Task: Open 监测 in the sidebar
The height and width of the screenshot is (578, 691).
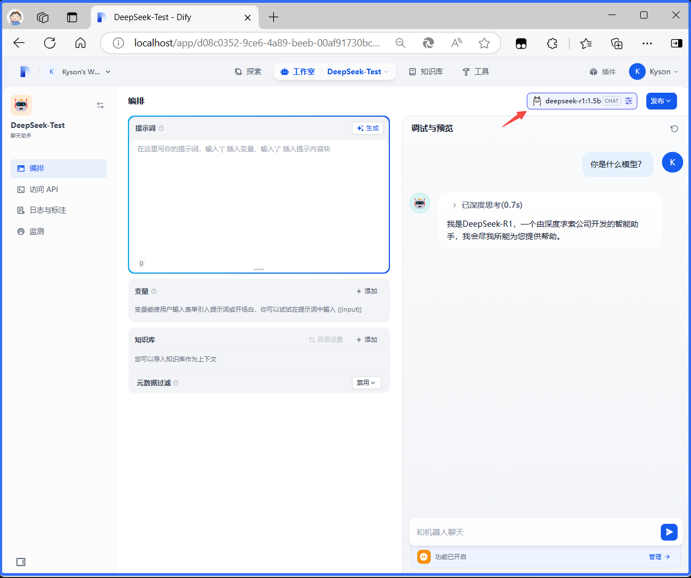Action: [x=59, y=231]
